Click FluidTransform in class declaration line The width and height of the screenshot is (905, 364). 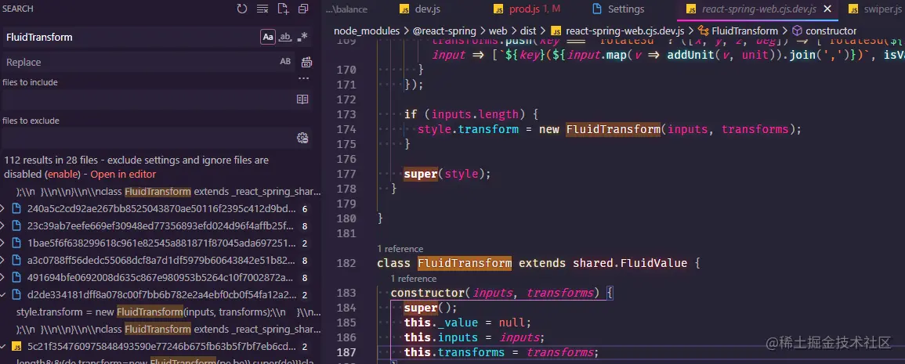click(465, 263)
